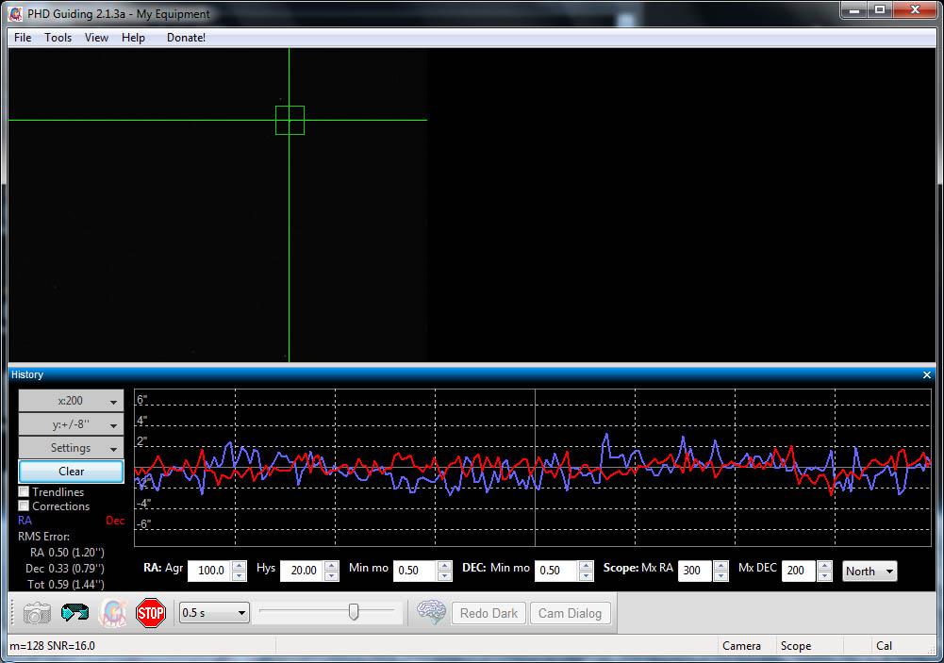The width and height of the screenshot is (944, 663).
Task: Click the RA Min mo field
Action: tap(415, 571)
